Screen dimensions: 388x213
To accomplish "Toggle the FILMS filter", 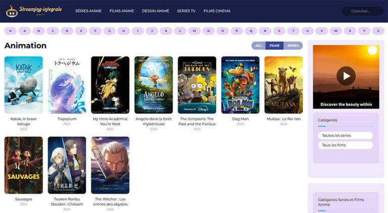I will click(x=274, y=45).
